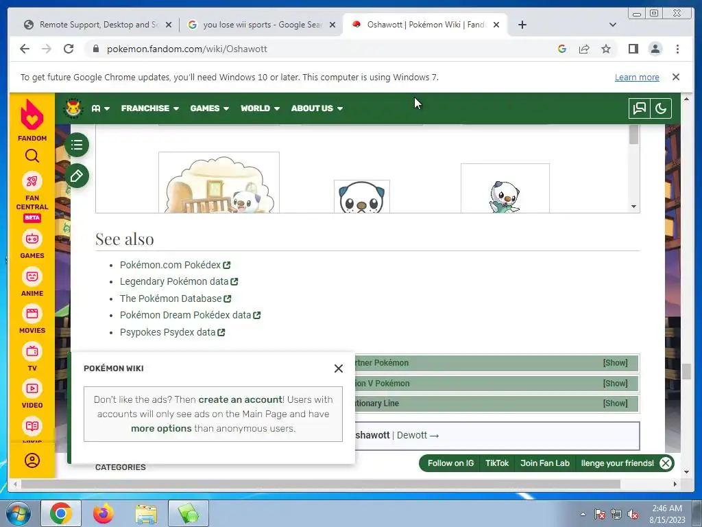Expand the Explore menu dropdown

(x=100, y=108)
